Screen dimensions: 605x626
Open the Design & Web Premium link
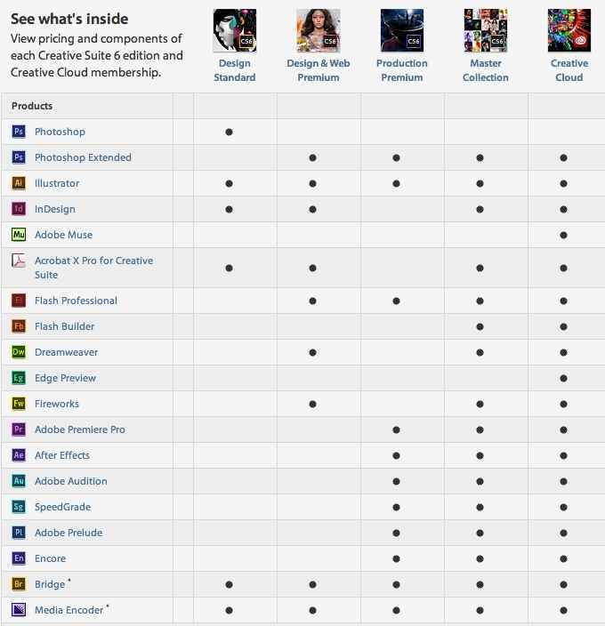point(319,70)
